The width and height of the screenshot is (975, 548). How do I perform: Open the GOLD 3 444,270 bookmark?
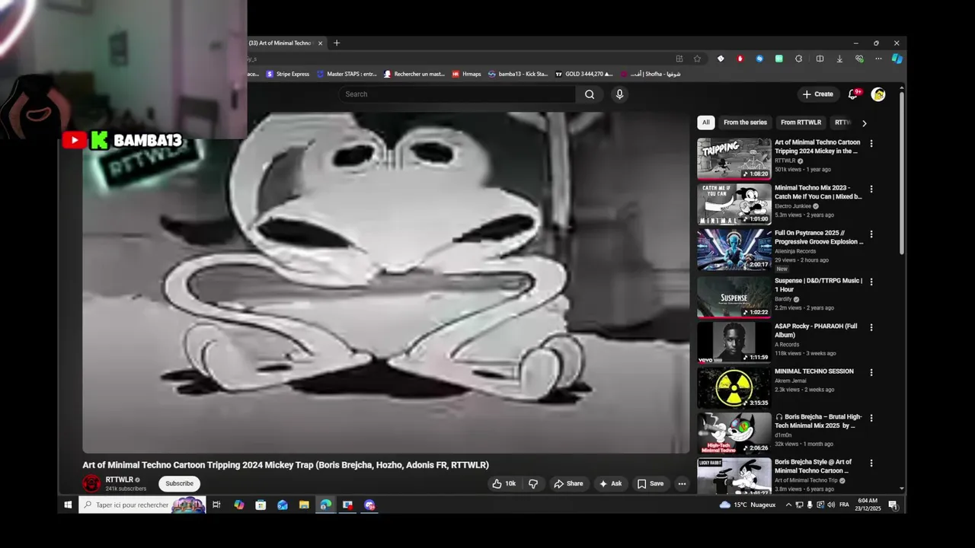(x=584, y=74)
